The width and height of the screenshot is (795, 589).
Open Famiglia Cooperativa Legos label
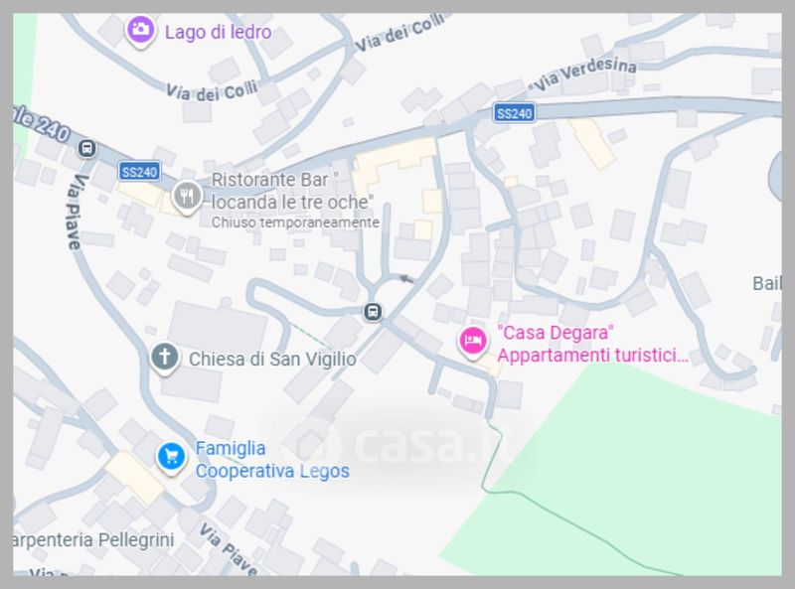click(272, 460)
